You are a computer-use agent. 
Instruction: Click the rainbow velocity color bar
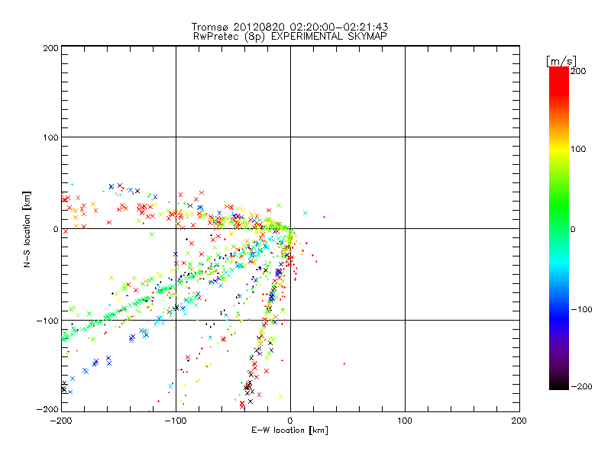tap(559, 227)
